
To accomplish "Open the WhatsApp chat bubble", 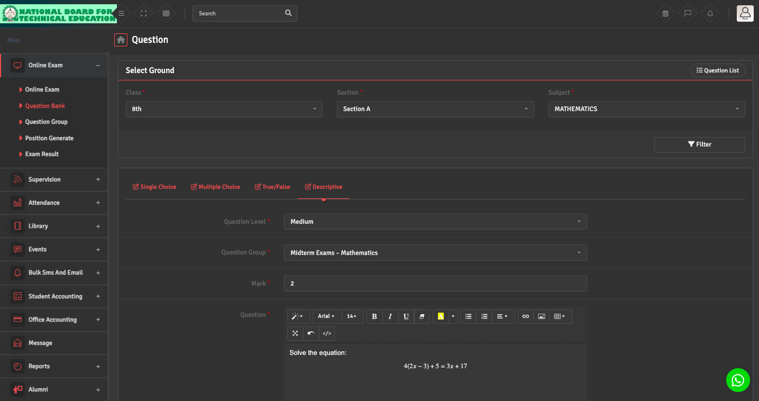I will pyautogui.click(x=738, y=380).
